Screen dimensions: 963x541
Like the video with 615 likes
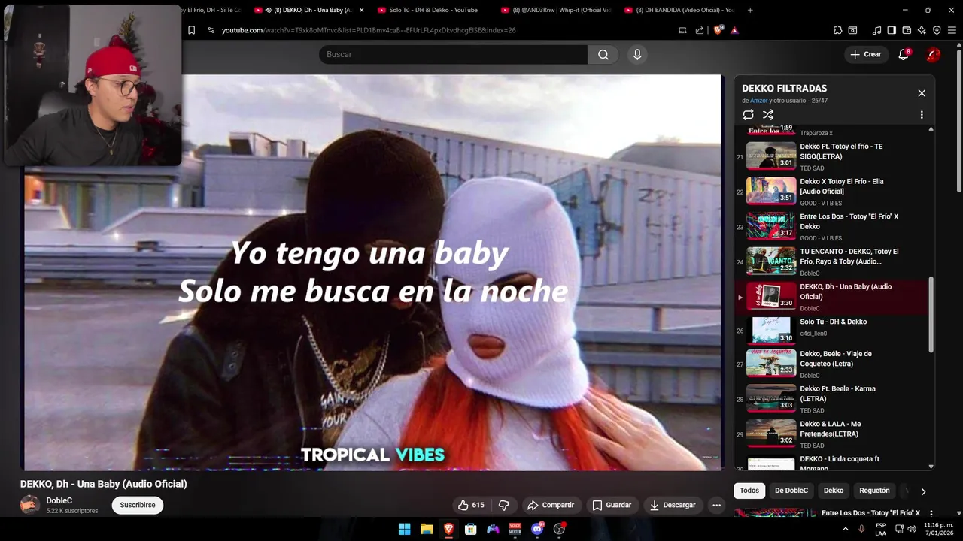(x=471, y=505)
